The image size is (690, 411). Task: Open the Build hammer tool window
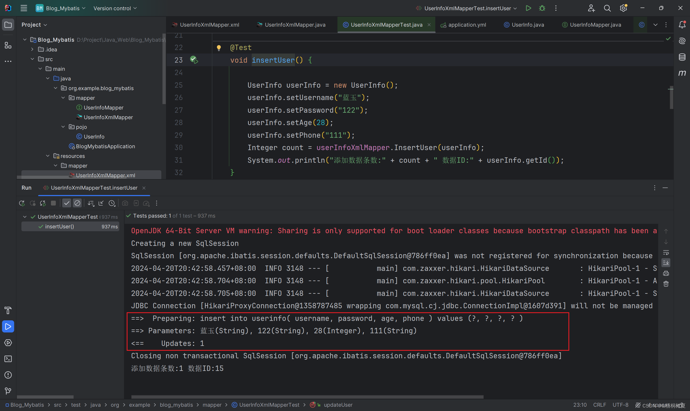[x=8, y=310]
